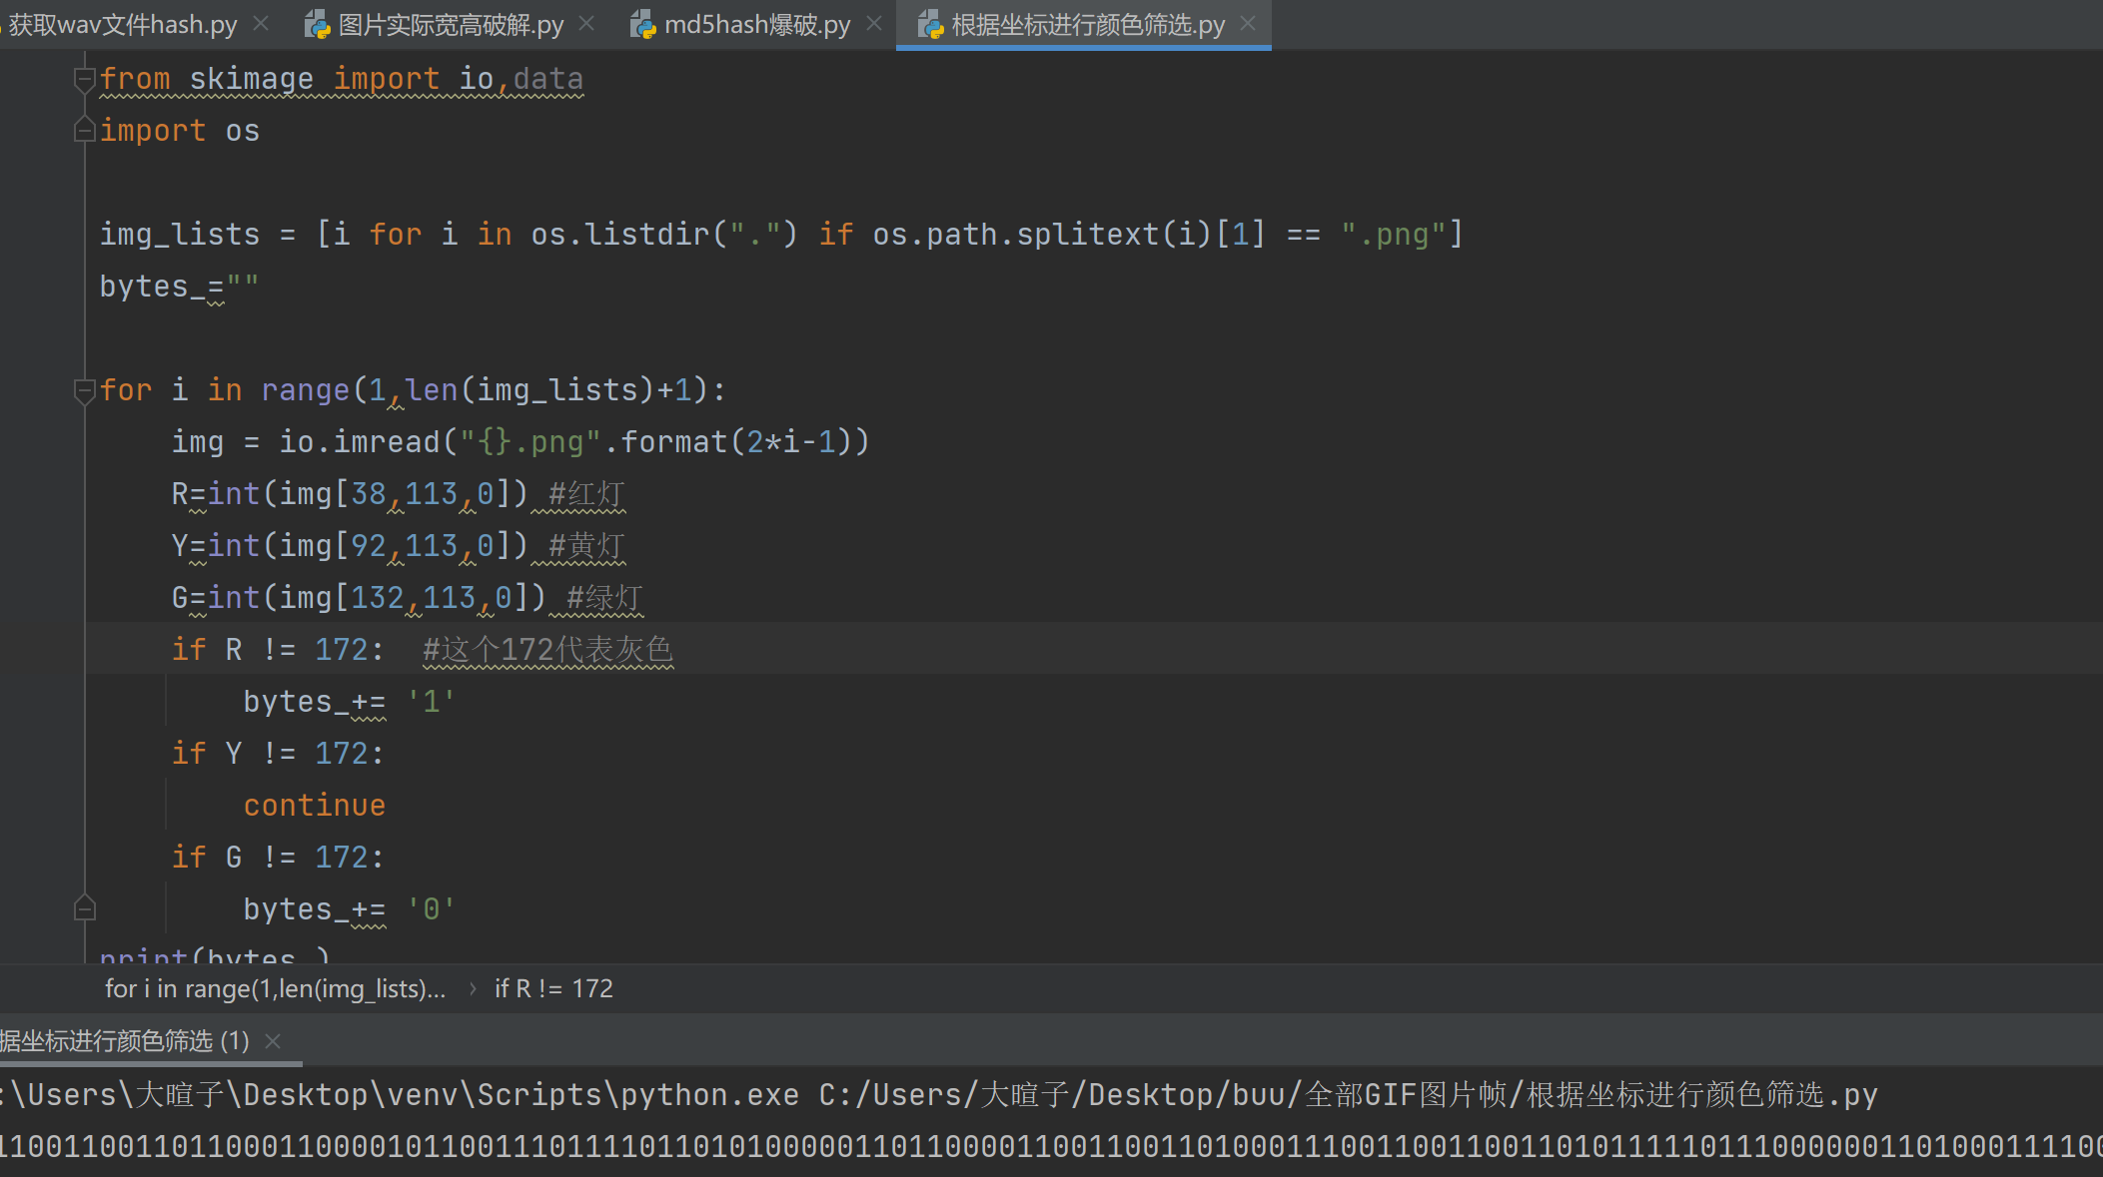2103x1177 pixels.
Task: Close the 根据坐标进行颜色筛选.py tab
Action: coord(1248,23)
